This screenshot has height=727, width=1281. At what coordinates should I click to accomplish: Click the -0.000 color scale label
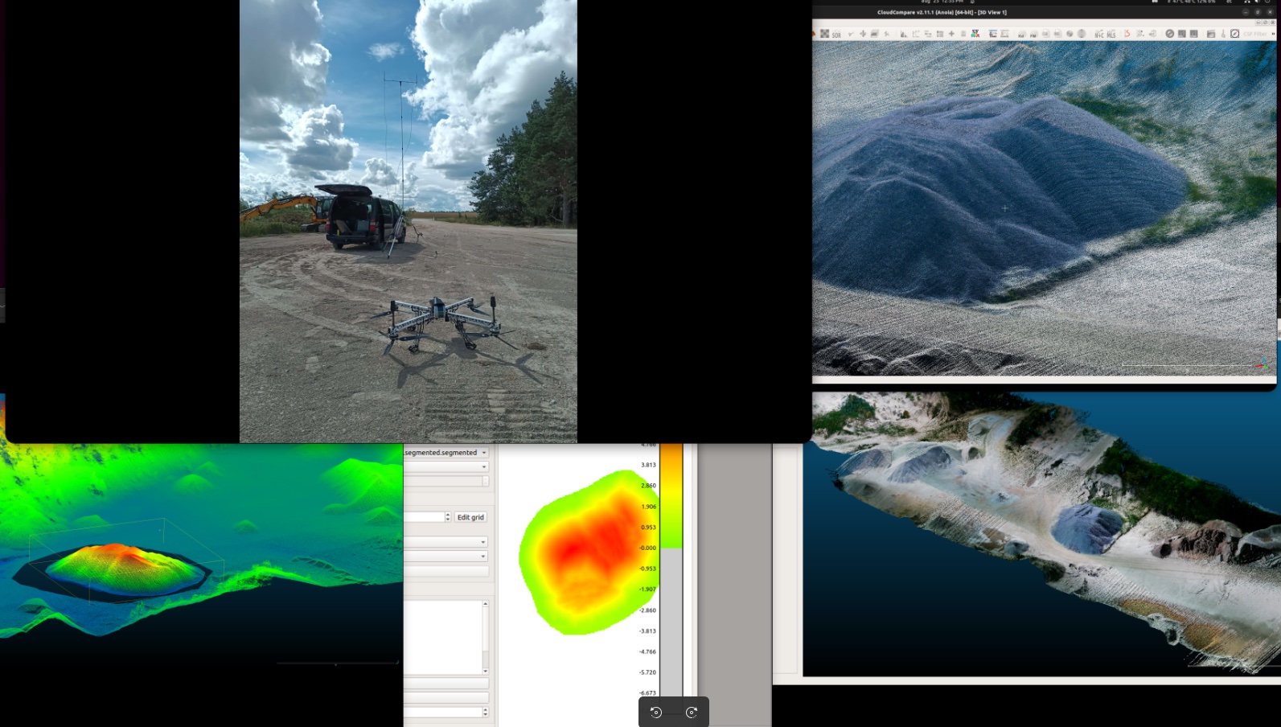click(x=647, y=548)
